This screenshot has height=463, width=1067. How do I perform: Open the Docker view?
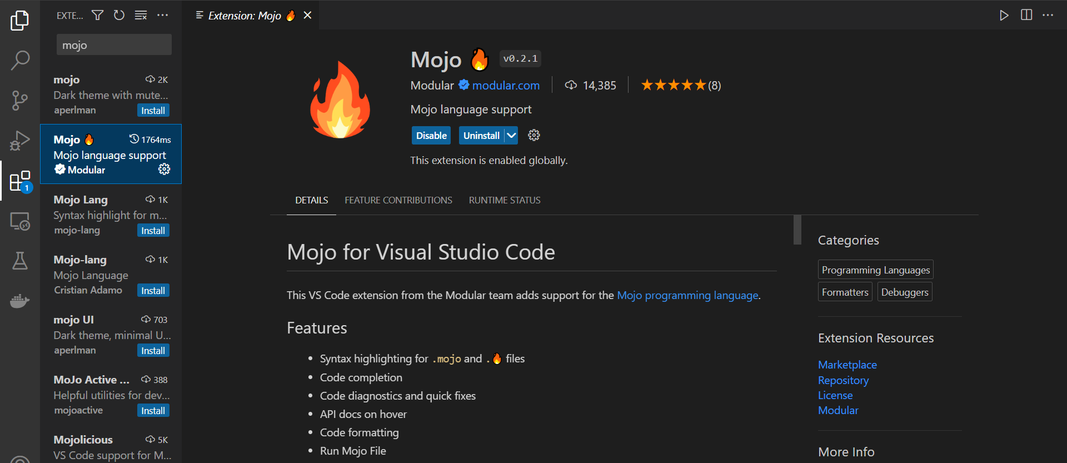pos(20,301)
